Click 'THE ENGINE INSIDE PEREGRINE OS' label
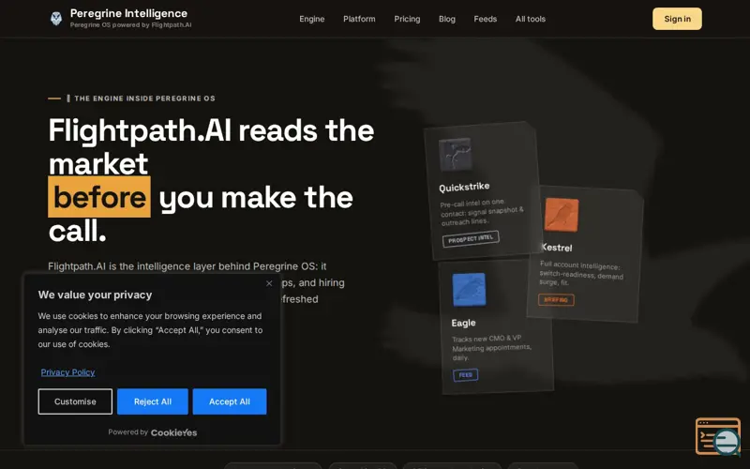Screen dimensions: 750x469 coord(144,98)
